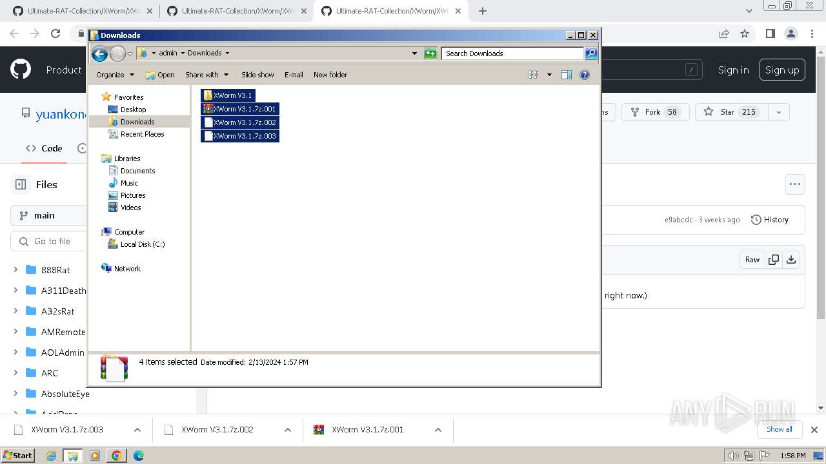826x464 pixels.
Task: Open Microsoft Edge taskbar icon
Action: pyautogui.click(x=138, y=456)
